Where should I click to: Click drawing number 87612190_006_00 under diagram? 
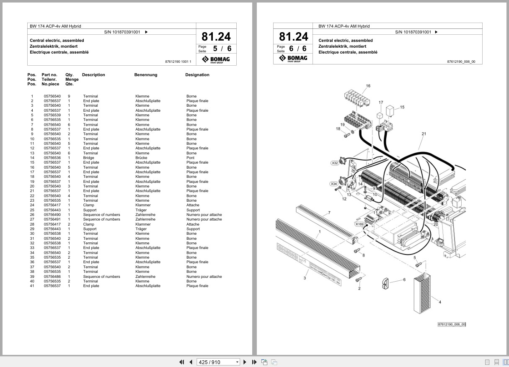(x=452, y=324)
